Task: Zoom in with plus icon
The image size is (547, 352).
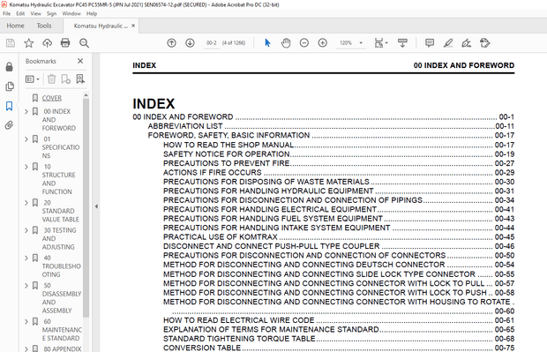Action: point(323,43)
